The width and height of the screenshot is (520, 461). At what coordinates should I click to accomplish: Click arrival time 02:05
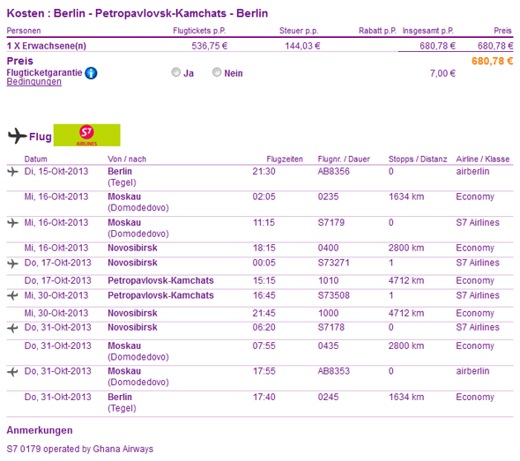click(264, 197)
